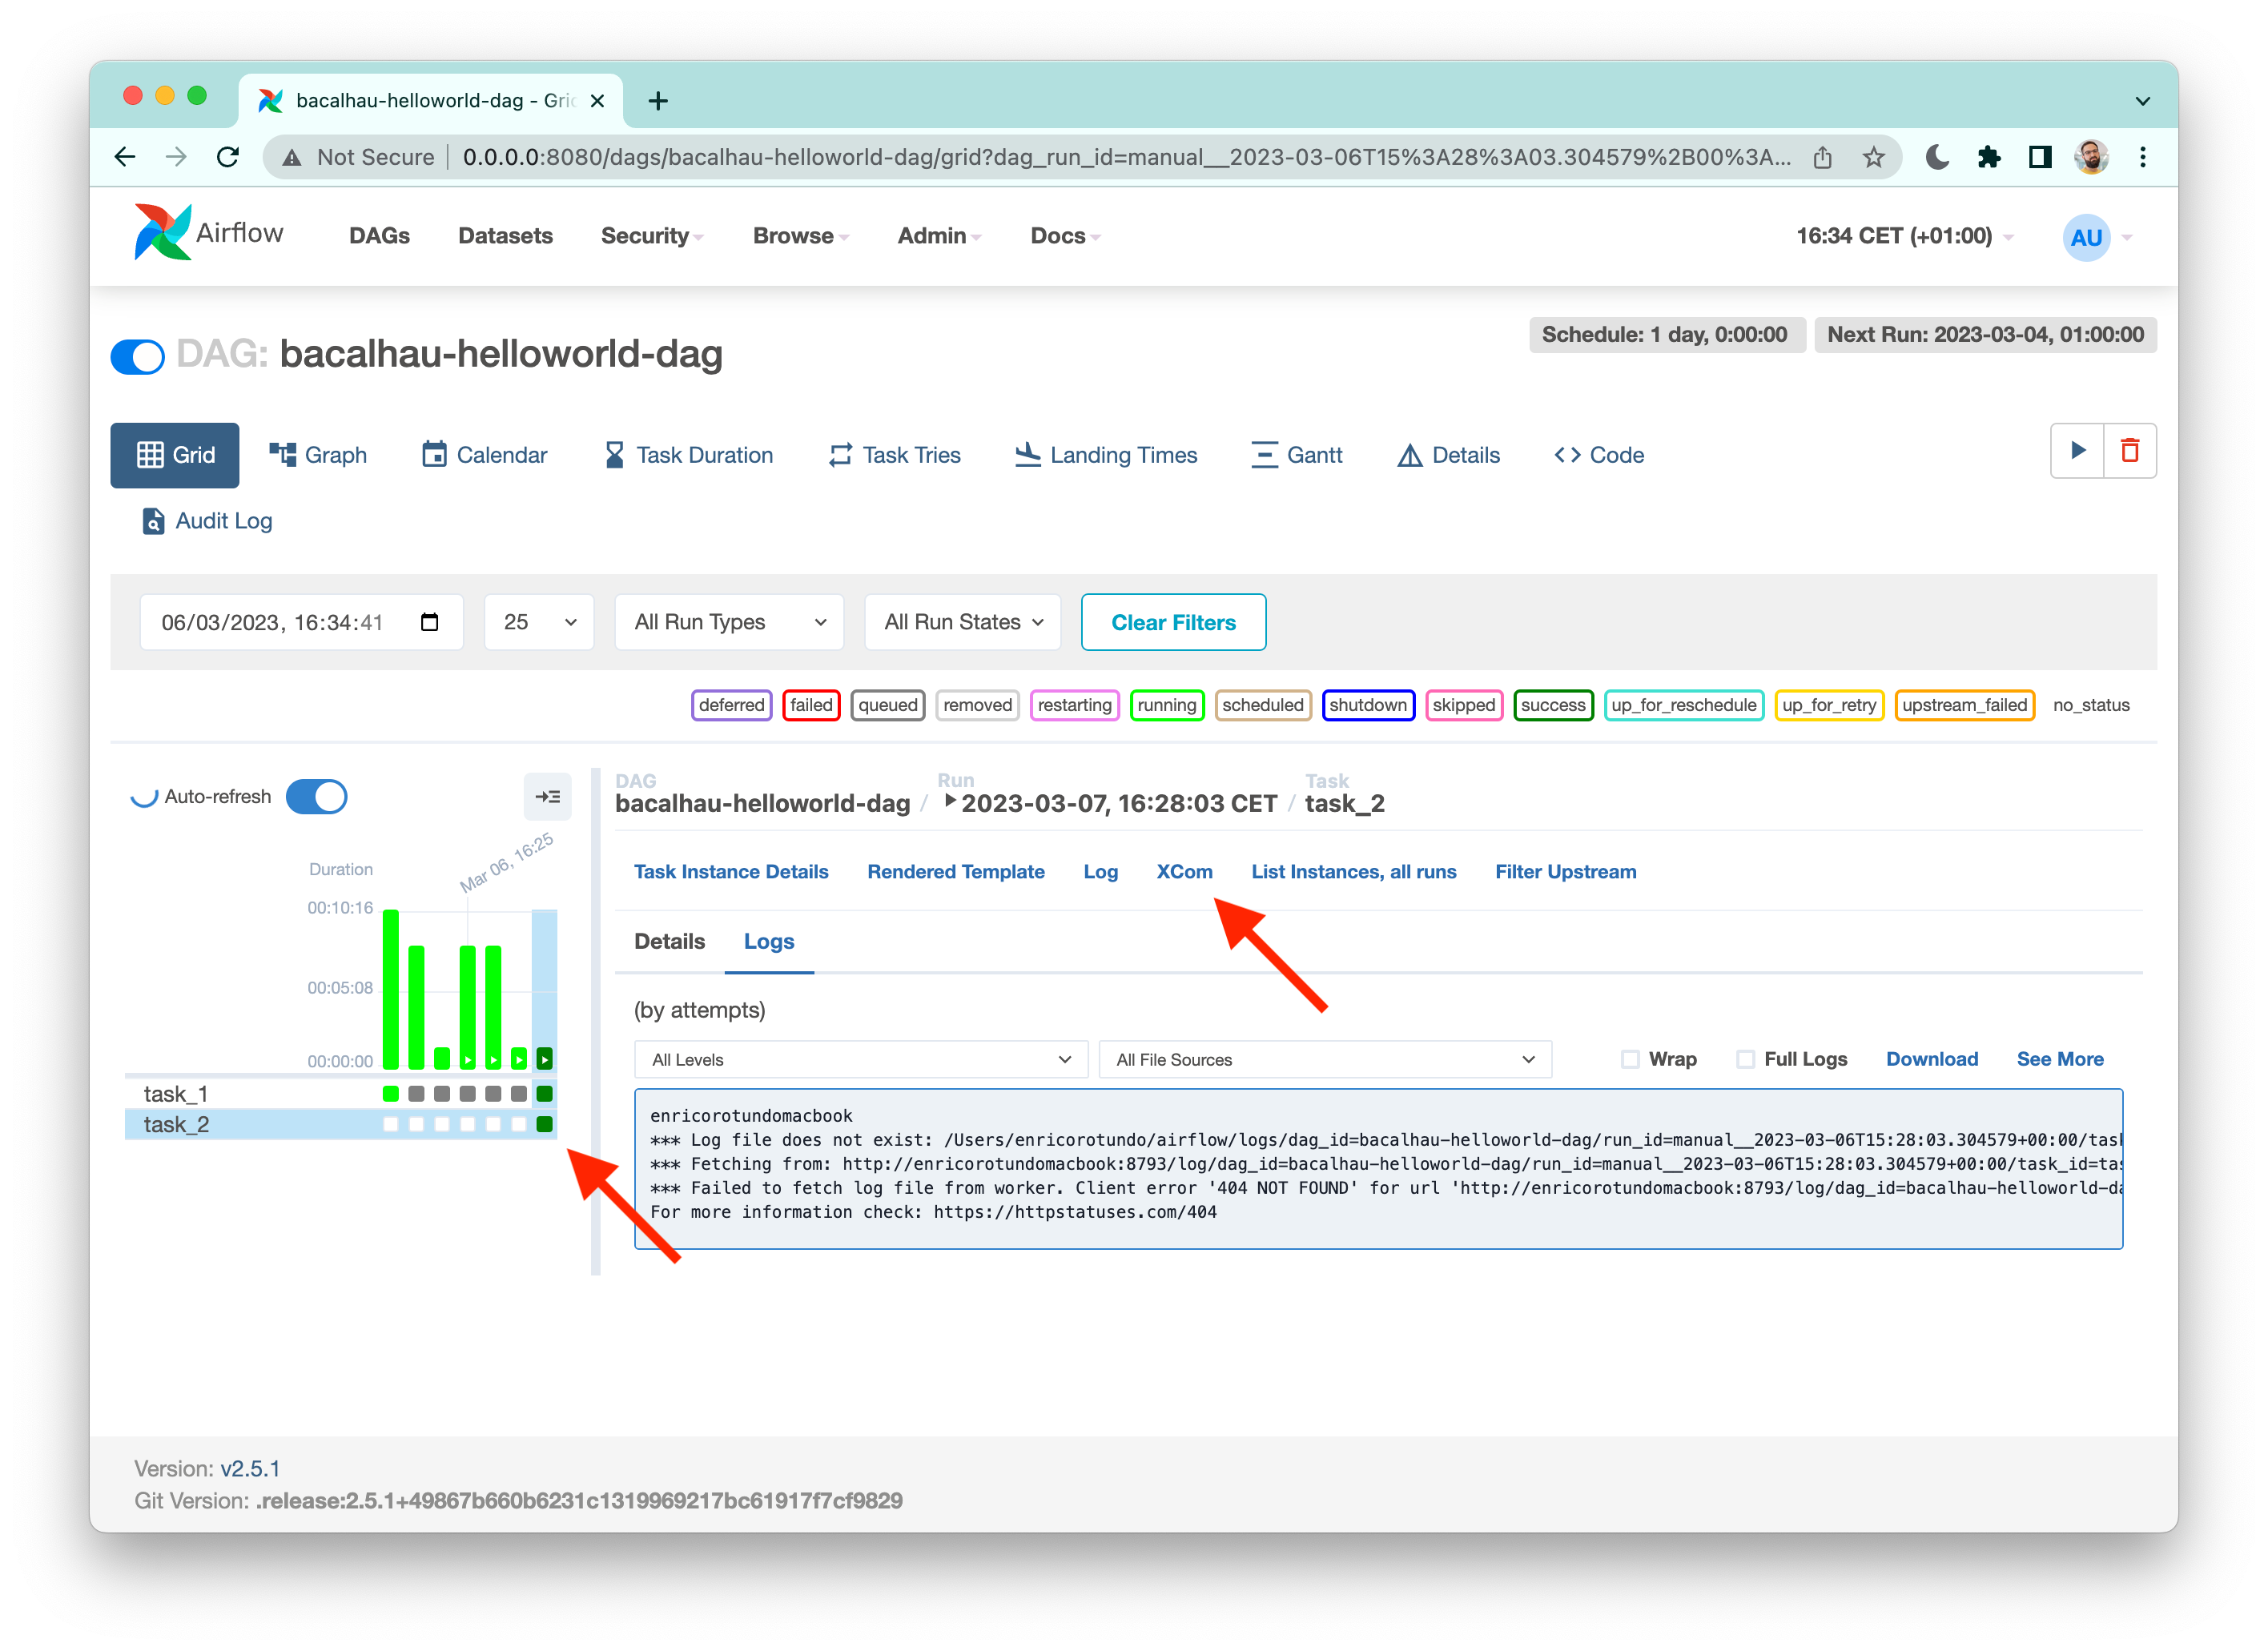Viewport: 2268px width, 1651px height.
Task: Turn off the Auto-refresh switch
Action: click(x=316, y=797)
